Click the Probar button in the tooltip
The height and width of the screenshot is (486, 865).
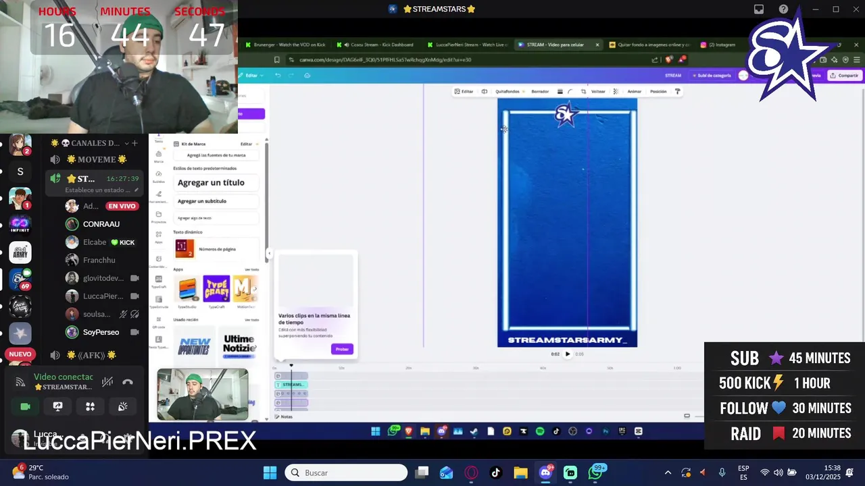click(x=343, y=349)
